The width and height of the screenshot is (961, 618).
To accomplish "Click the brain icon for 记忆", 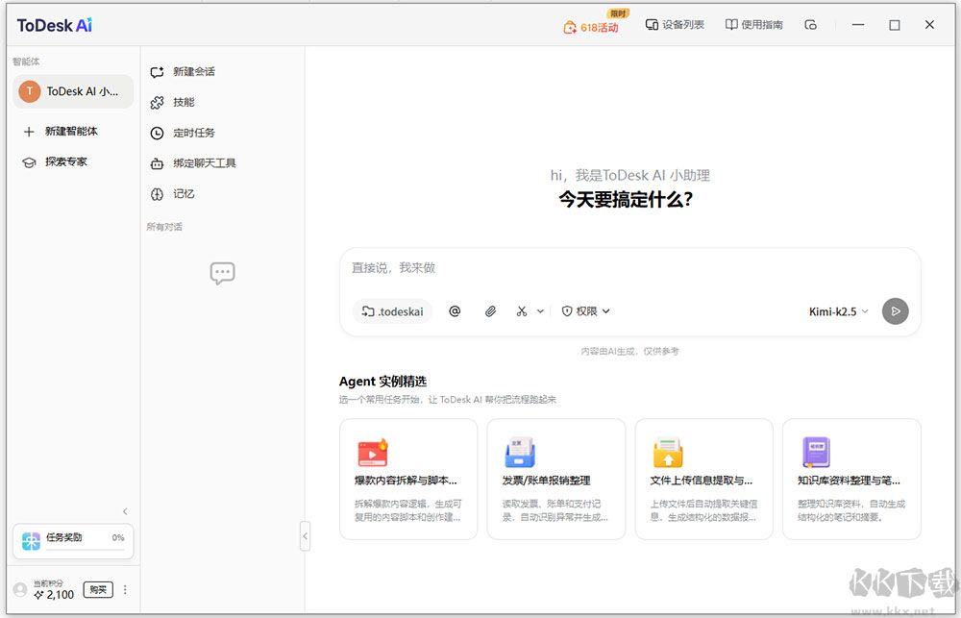I will click(x=157, y=194).
